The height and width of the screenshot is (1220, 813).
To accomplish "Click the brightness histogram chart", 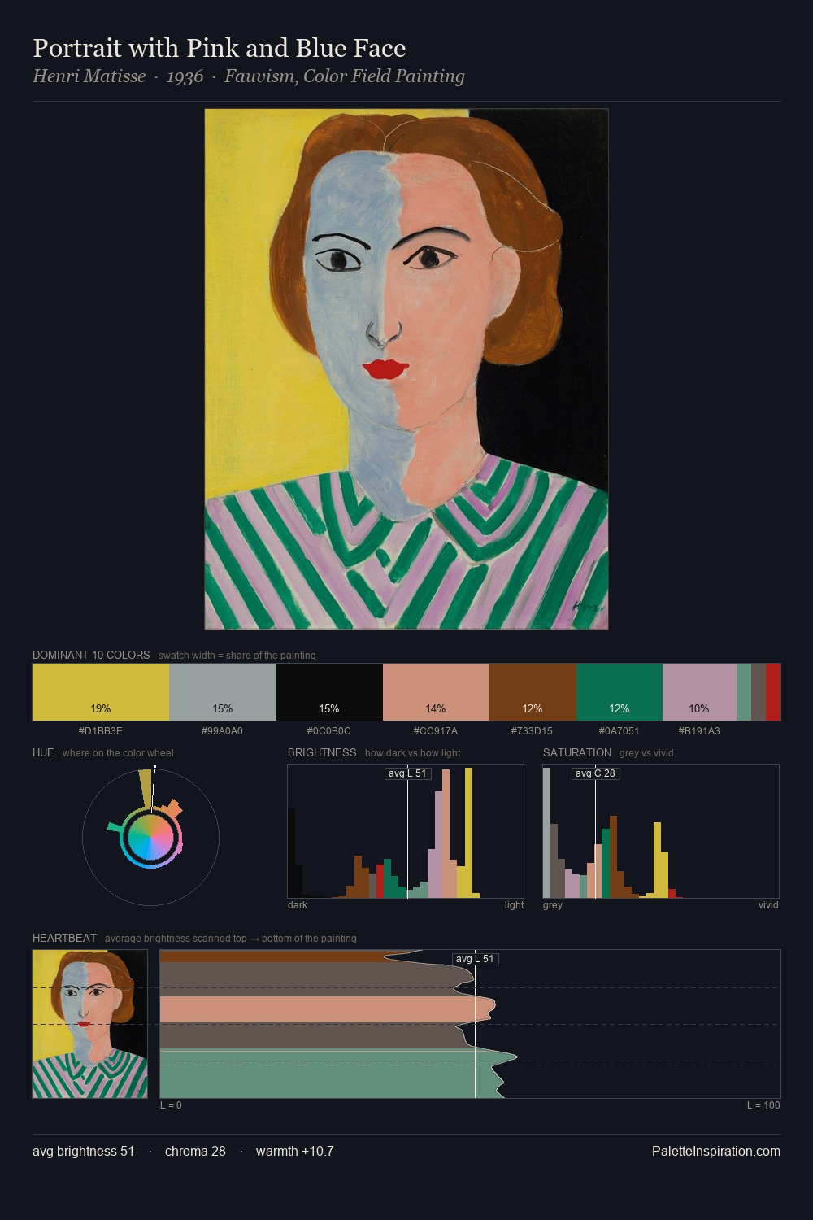I will [x=406, y=831].
